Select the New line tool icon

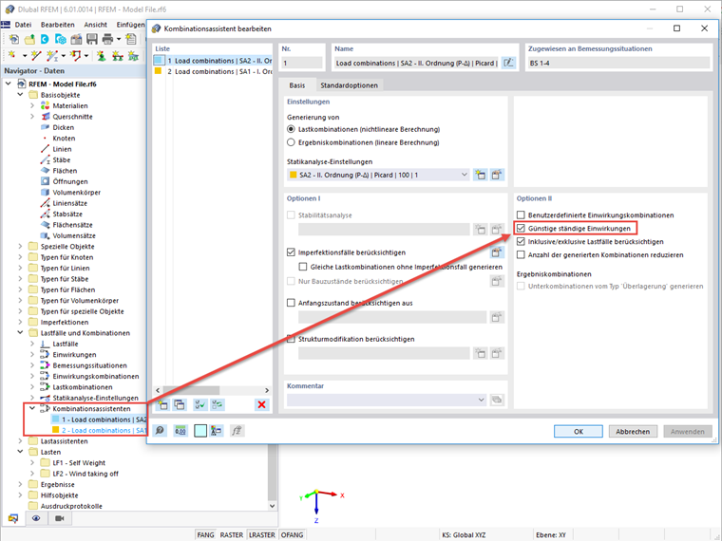pyautogui.click(x=36, y=56)
